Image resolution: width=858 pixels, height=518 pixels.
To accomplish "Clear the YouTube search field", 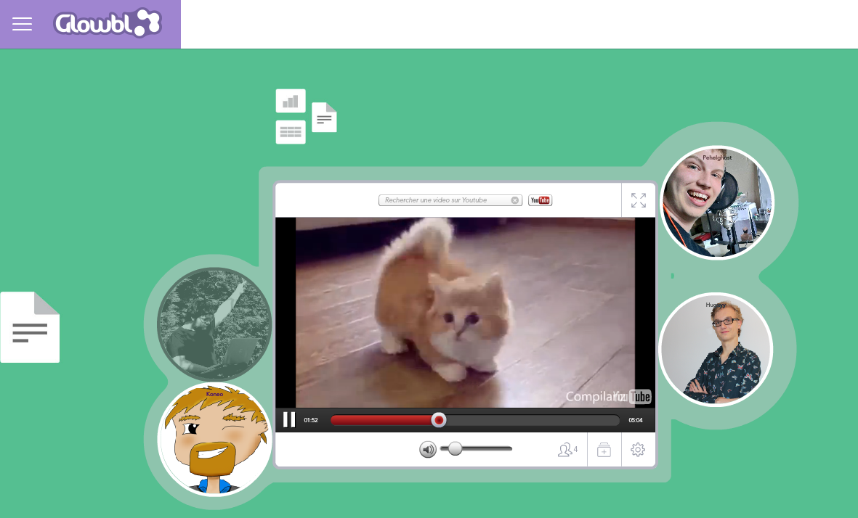I will pyautogui.click(x=515, y=200).
